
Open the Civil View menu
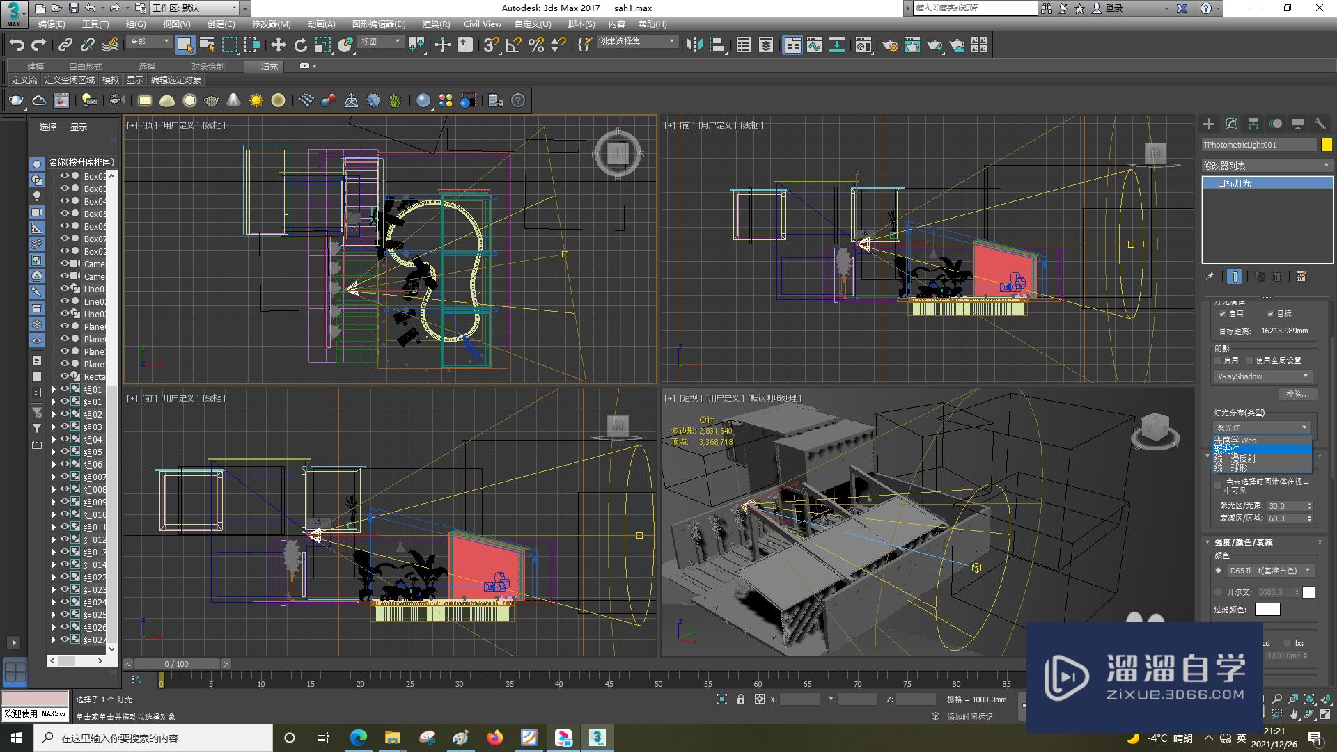[483, 24]
